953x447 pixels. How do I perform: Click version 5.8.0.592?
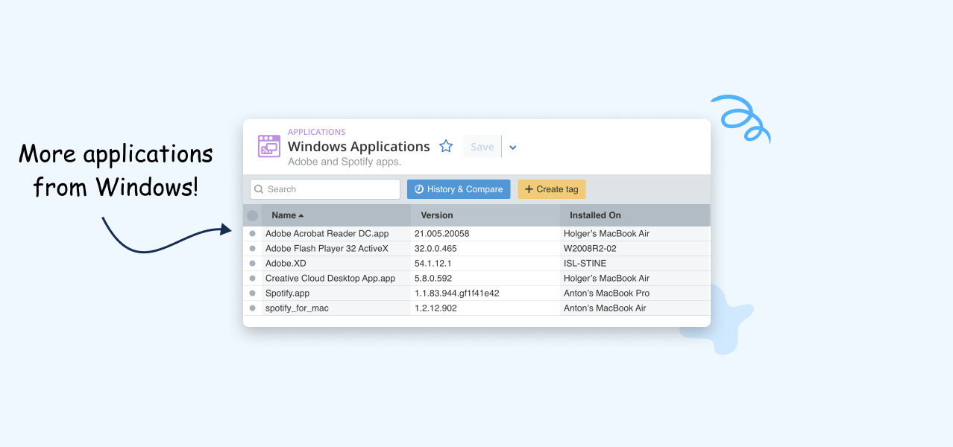point(433,278)
